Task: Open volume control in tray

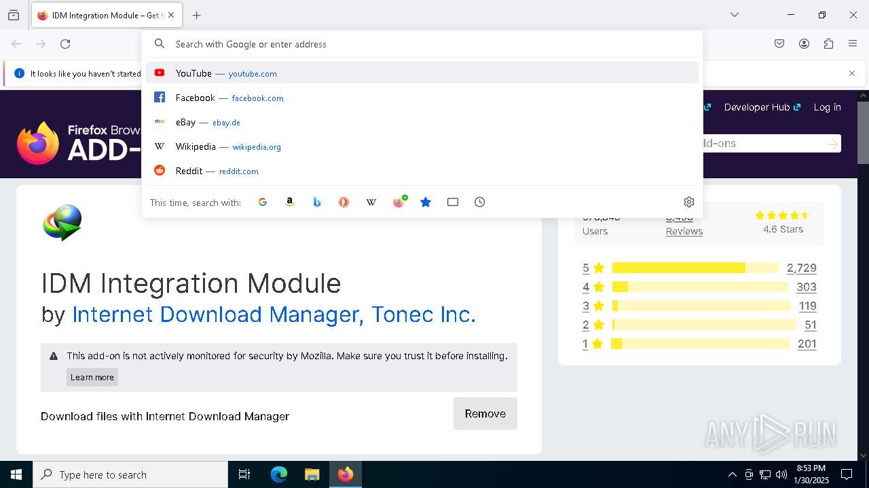Action: [781, 474]
